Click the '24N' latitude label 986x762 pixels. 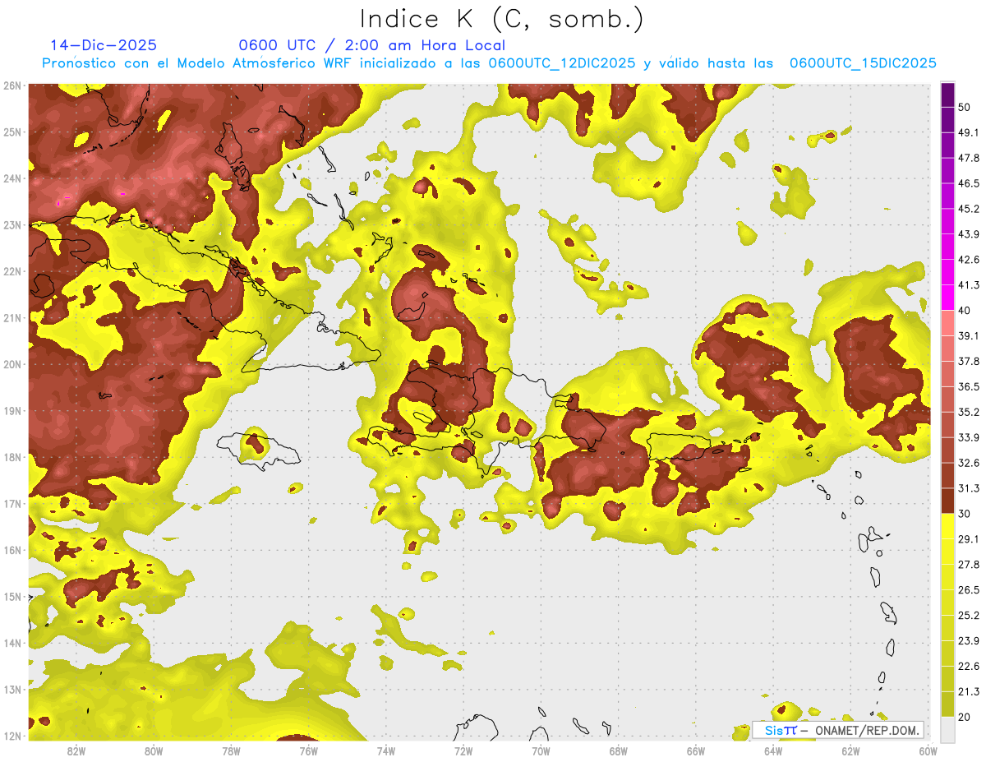12,178
